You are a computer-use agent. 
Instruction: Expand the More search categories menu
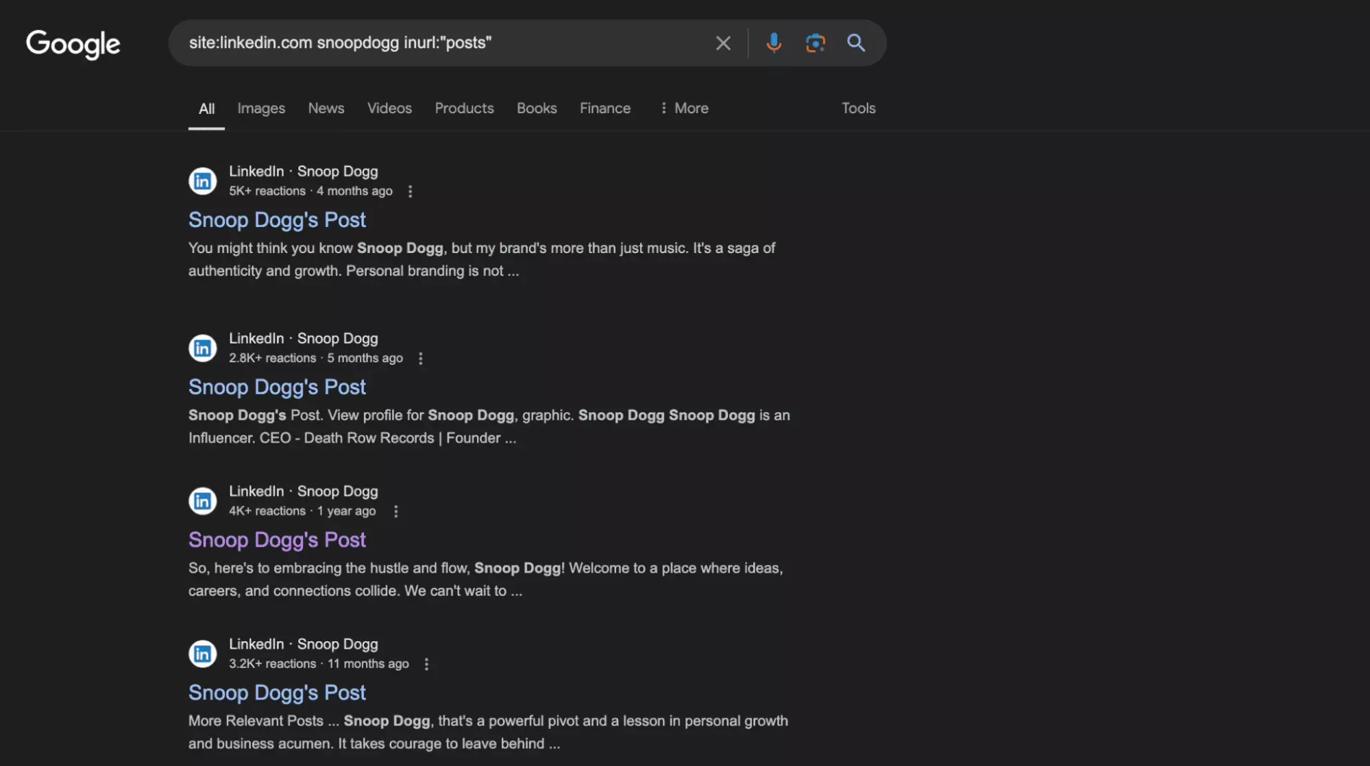(x=684, y=108)
